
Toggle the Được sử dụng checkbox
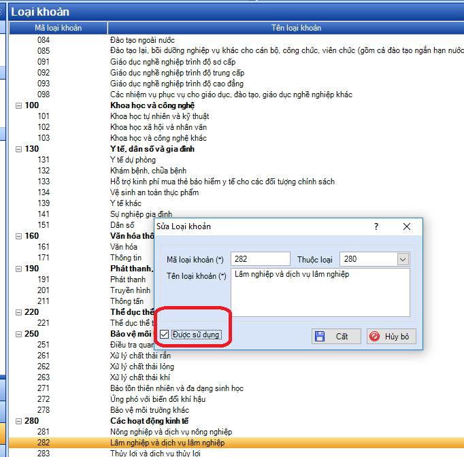coord(164,335)
